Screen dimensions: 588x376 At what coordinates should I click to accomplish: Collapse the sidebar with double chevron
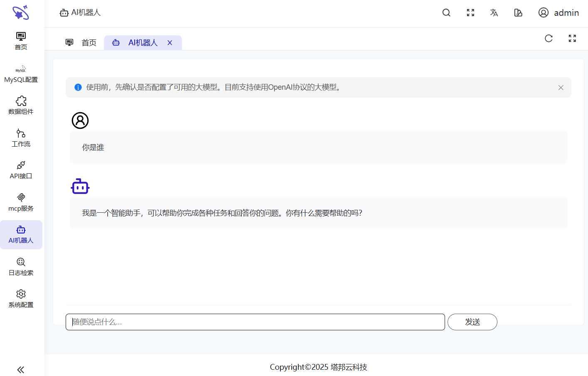pos(21,370)
